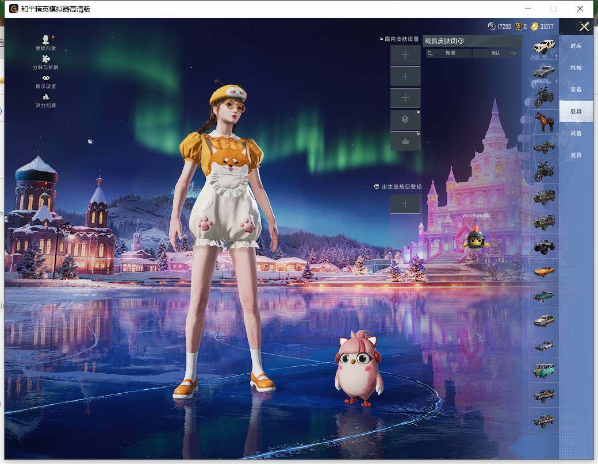Add skin in third plus slot

[x=405, y=98]
